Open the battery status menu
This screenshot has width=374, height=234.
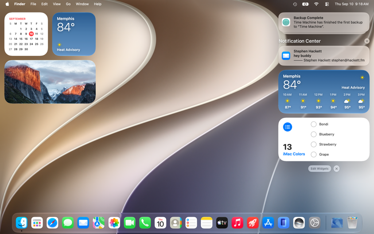(305, 4)
